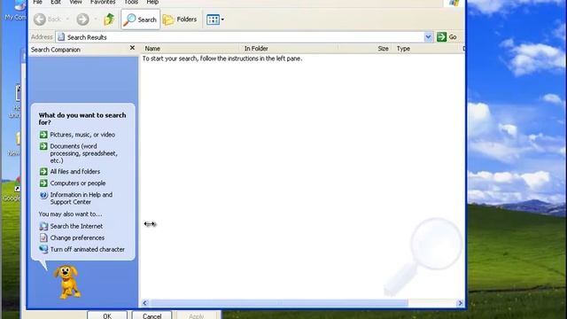Choose All files and folders

[x=74, y=171]
